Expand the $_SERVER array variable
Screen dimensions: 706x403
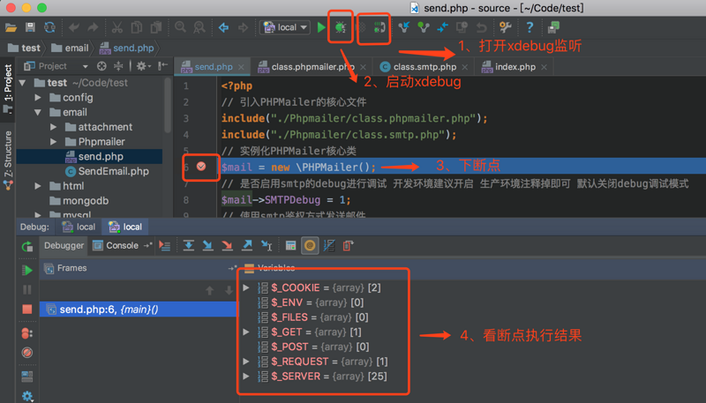pyautogui.click(x=246, y=377)
